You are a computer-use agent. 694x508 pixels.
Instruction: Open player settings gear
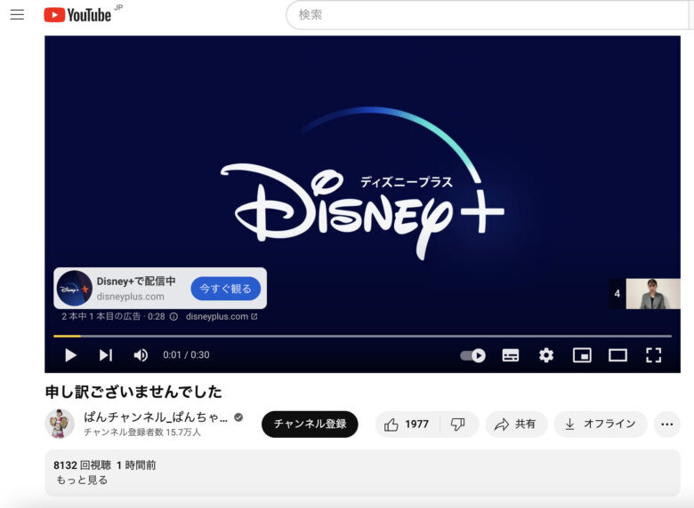546,355
